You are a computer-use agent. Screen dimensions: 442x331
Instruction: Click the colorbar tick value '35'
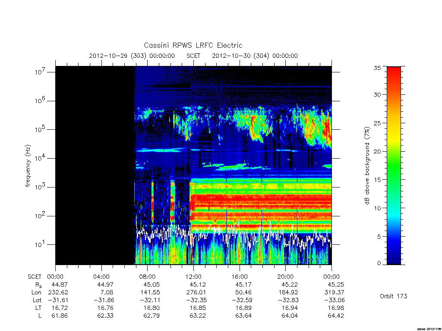[377, 68]
